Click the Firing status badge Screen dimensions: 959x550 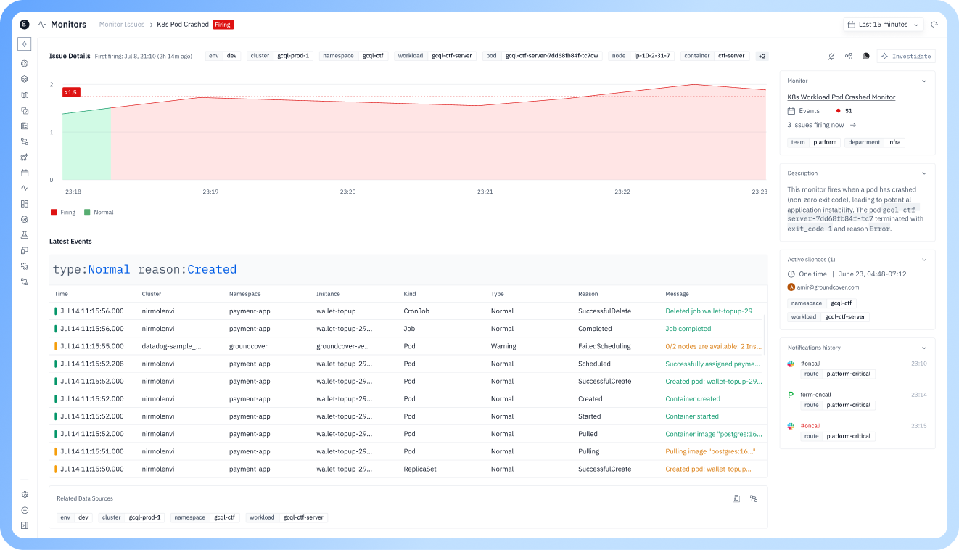click(223, 25)
